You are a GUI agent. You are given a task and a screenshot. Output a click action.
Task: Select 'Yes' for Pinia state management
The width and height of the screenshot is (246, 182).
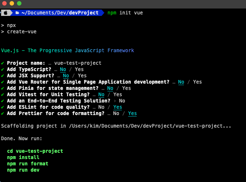click(126, 88)
